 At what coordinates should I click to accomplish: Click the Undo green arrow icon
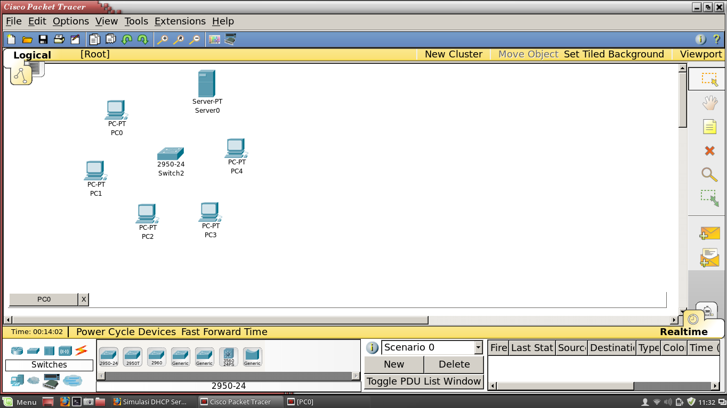tap(126, 39)
